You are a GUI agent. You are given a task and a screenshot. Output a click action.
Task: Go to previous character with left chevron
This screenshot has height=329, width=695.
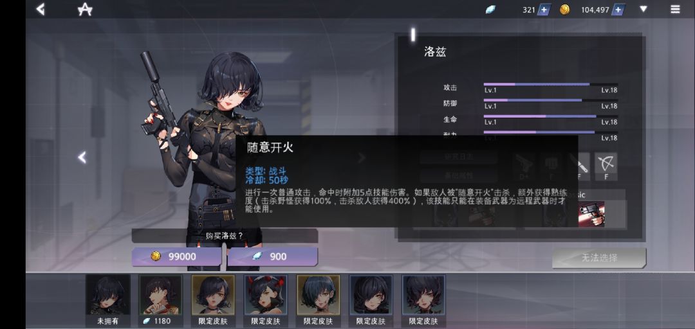pyautogui.click(x=82, y=157)
